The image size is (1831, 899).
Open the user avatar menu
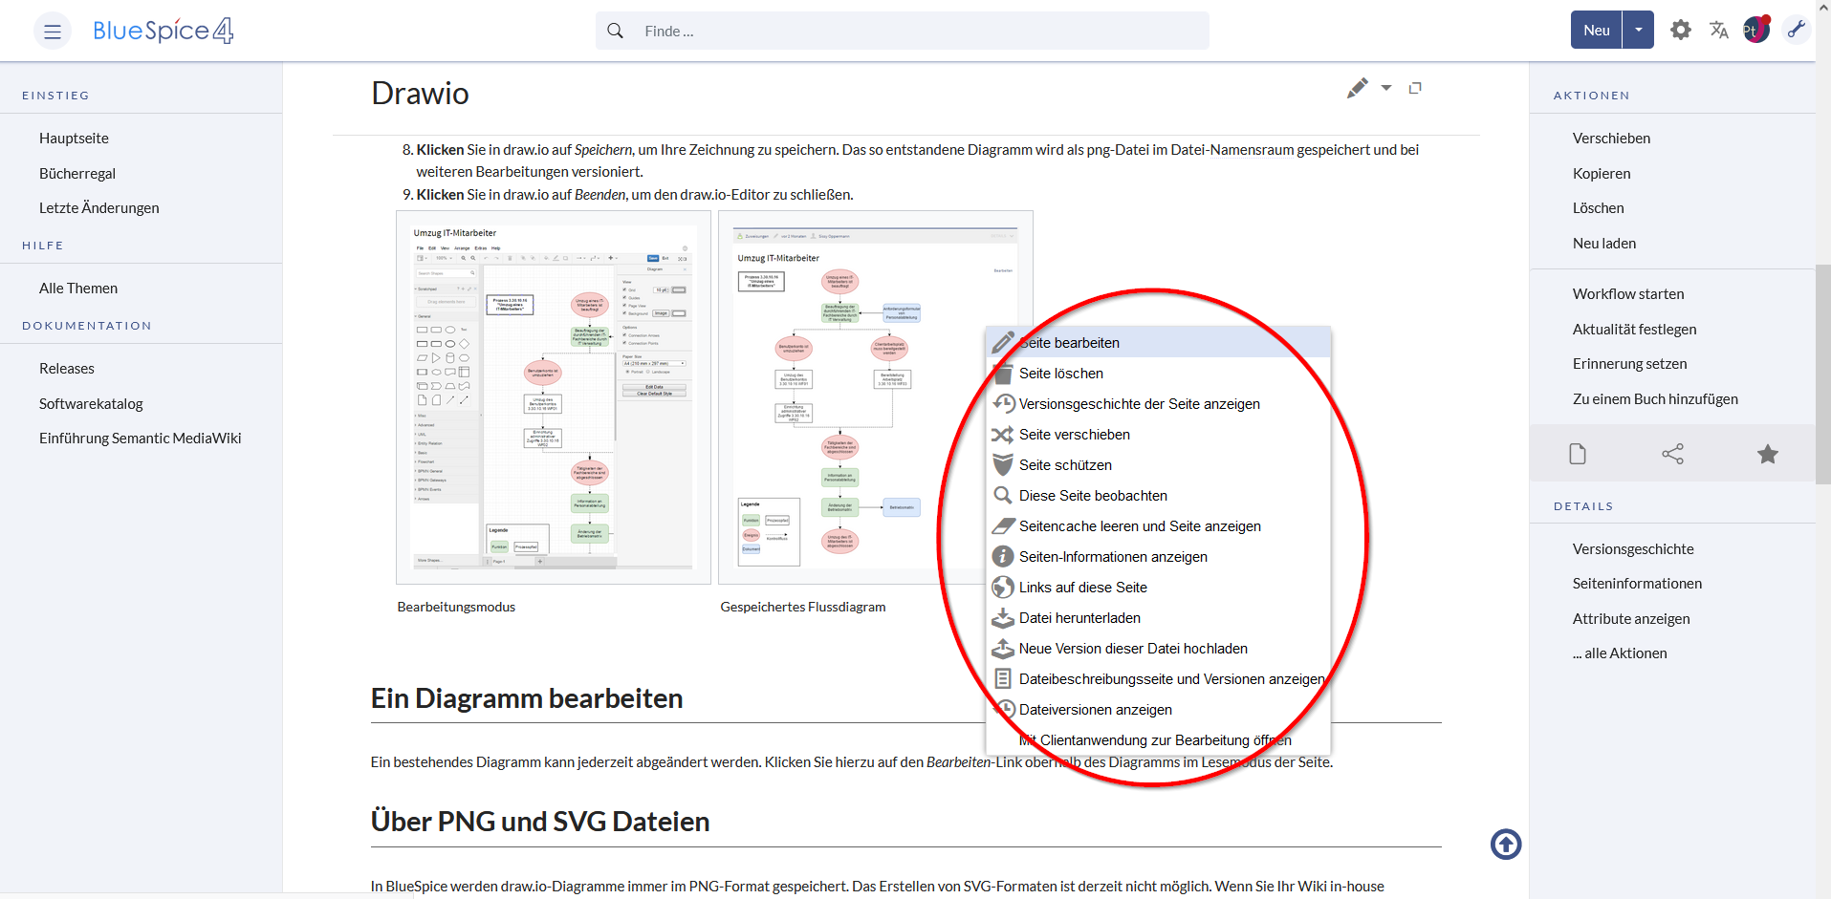pyautogui.click(x=1756, y=30)
